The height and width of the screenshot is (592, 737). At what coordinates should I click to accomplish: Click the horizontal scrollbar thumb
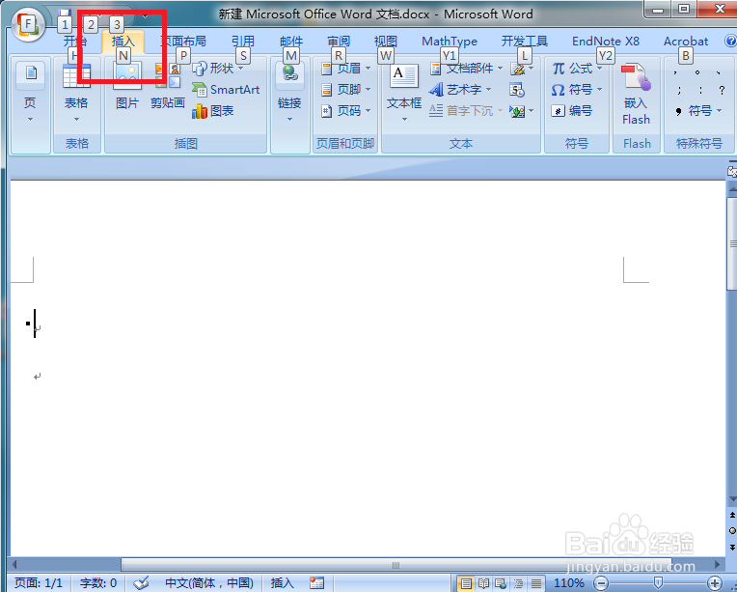point(396,564)
